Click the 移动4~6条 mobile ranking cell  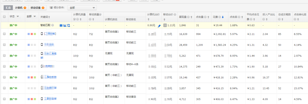click(133, 64)
